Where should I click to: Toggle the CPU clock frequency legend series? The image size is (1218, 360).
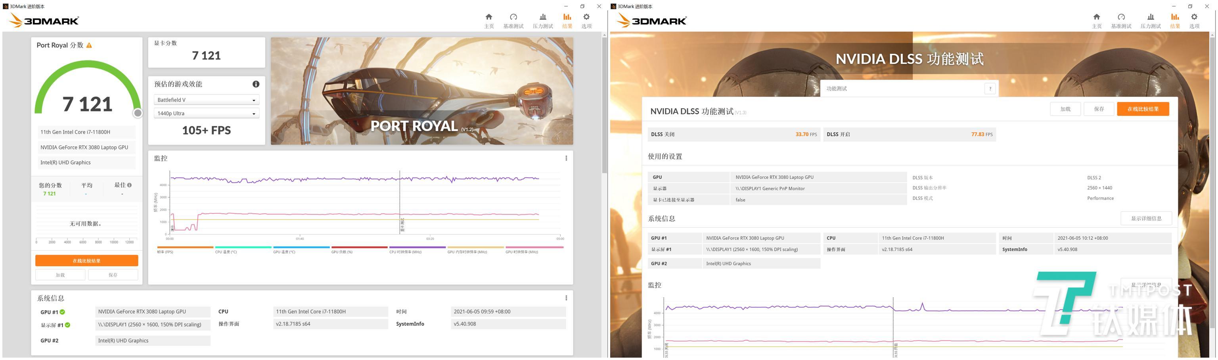[x=417, y=249]
